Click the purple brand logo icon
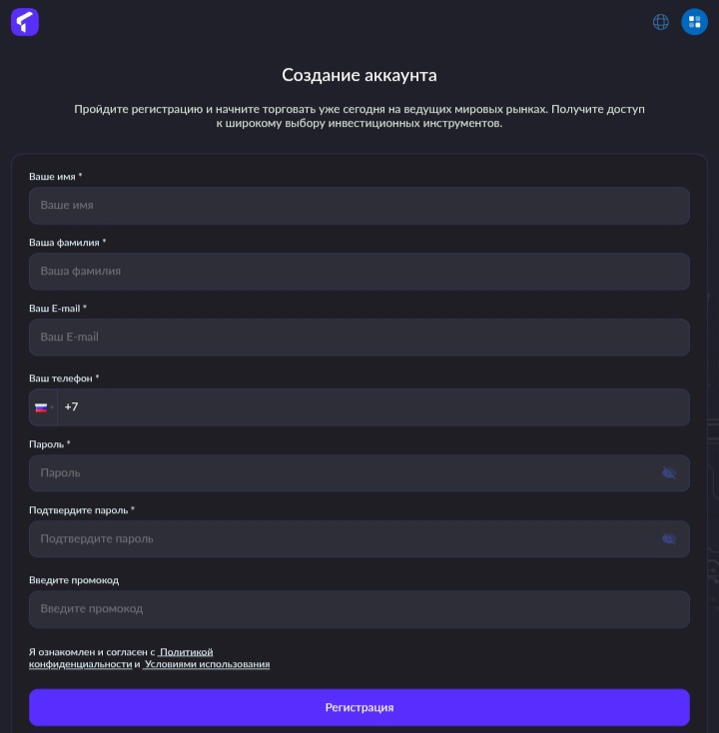Viewport: 719px width, 733px height. point(25,22)
